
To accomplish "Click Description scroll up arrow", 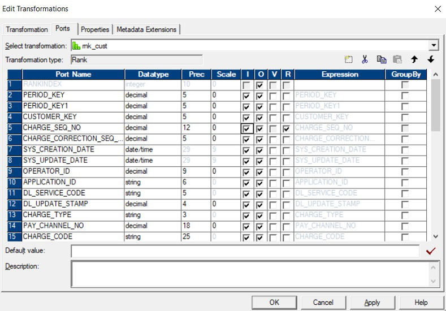I will point(433,267).
